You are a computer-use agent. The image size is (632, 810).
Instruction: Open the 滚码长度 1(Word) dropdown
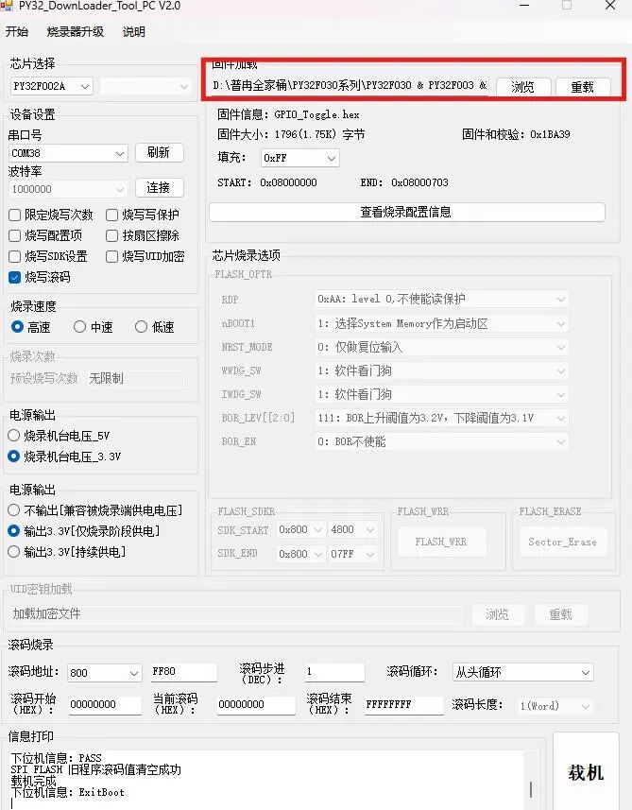555,706
